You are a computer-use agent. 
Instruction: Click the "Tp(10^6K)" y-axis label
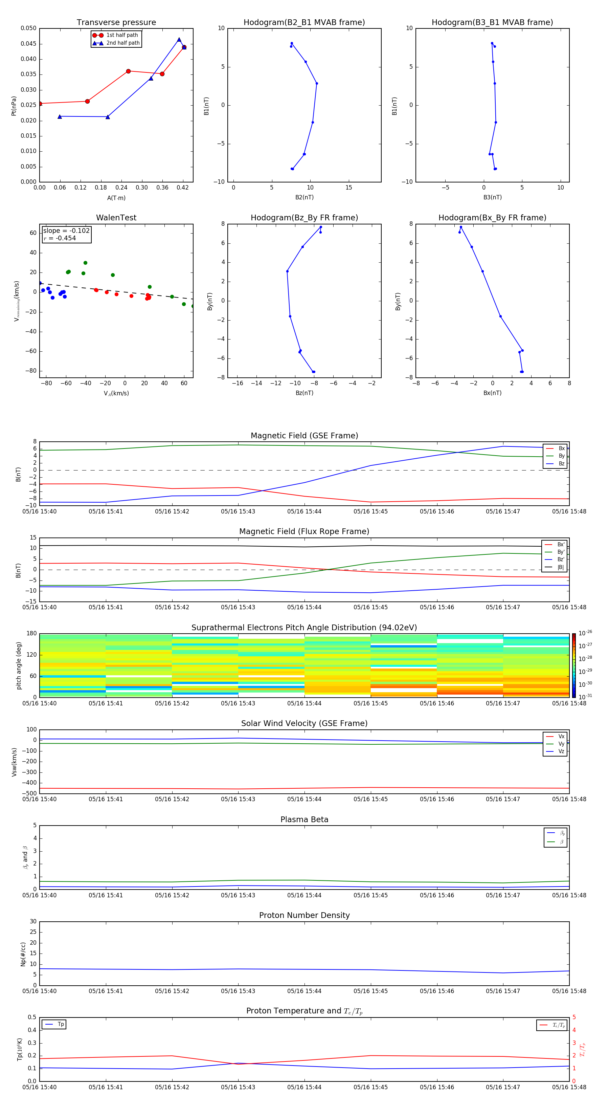click(20, 1050)
